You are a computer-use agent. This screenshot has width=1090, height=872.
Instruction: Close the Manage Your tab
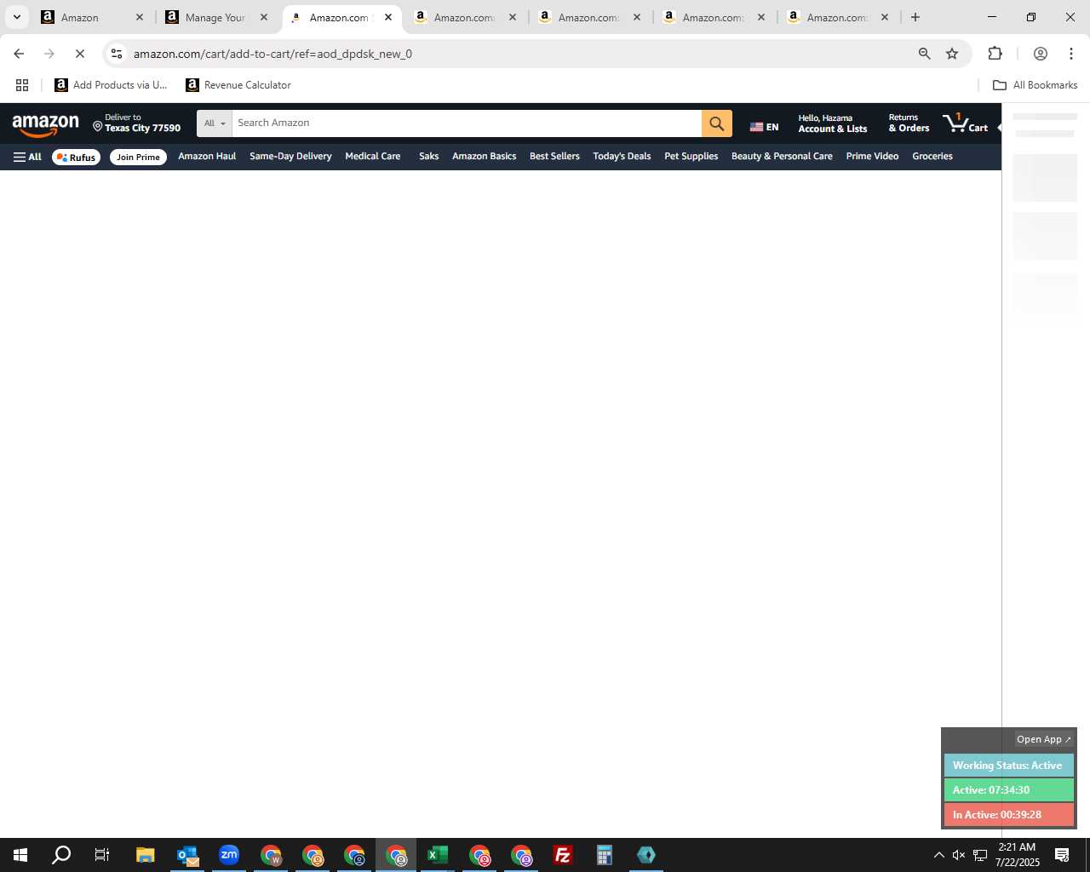coord(264,17)
